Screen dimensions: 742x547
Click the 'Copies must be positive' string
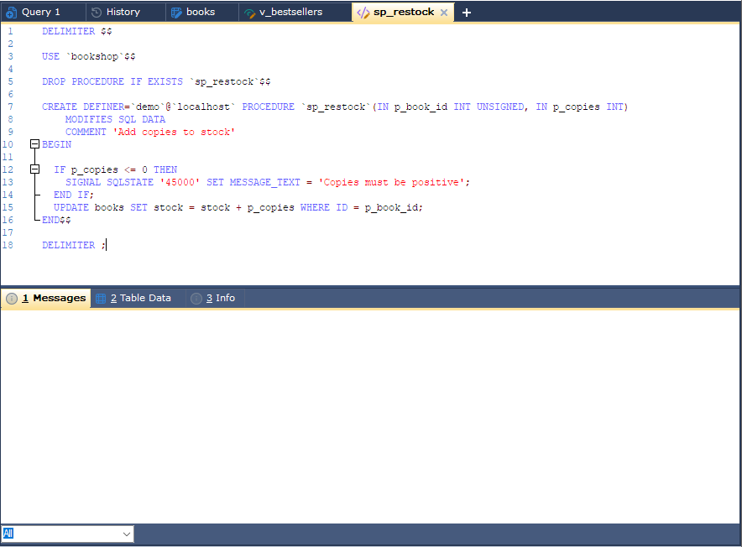coord(391,182)
